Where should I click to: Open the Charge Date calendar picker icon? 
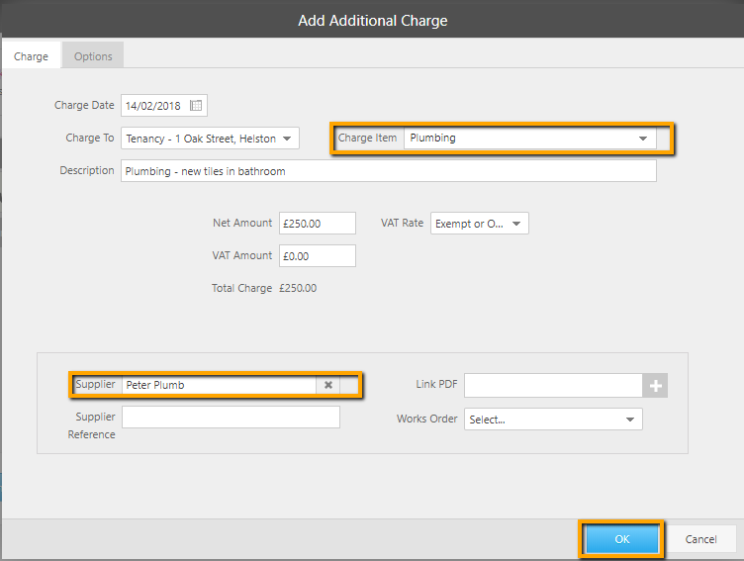[196, 105]
